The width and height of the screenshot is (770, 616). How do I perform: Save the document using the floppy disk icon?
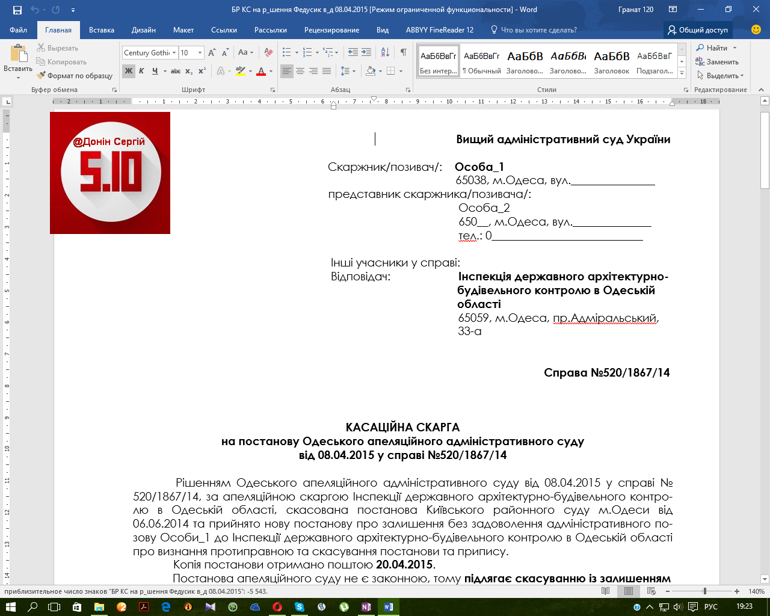pyautogui.click(x=17, y=10)
